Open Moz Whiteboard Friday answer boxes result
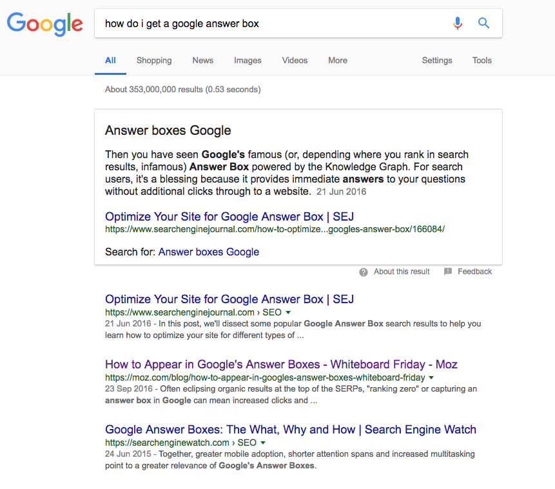Screen dimensions: 555x489 tap(281, 364)
